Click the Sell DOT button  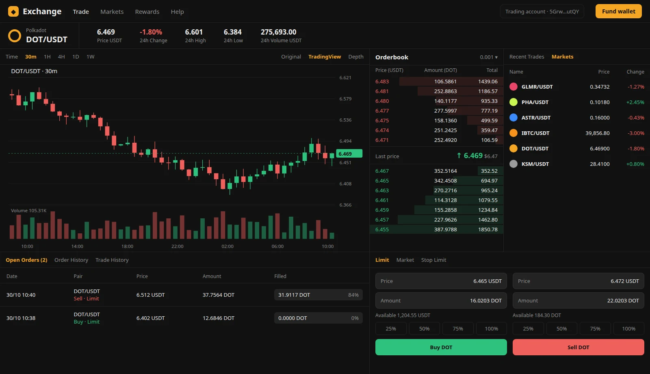(578, 347)
